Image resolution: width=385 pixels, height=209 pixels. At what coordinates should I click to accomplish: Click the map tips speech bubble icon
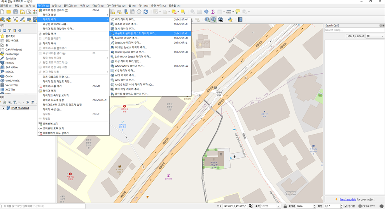point(238,12)
